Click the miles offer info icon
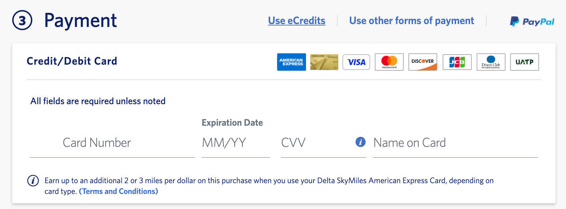This screenshot has width=566, height=209. click(33, 181)
